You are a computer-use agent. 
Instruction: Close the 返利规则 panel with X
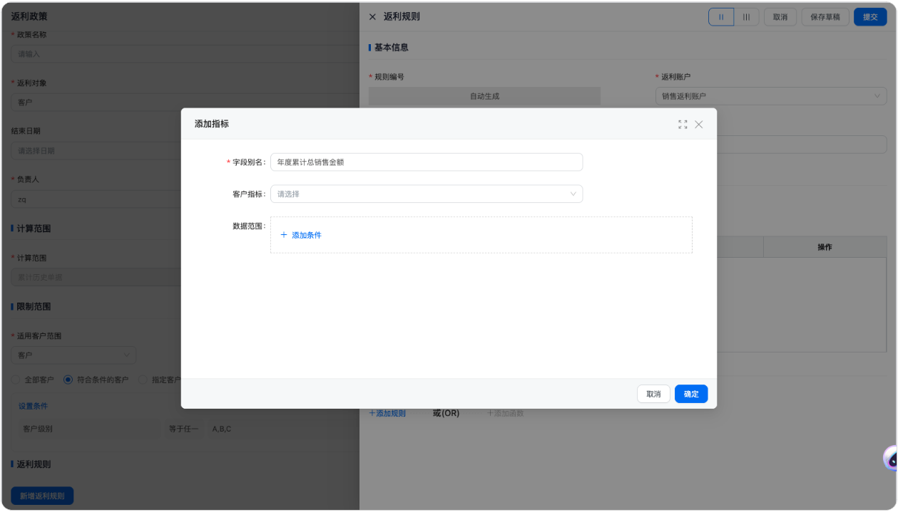[372, 16]
